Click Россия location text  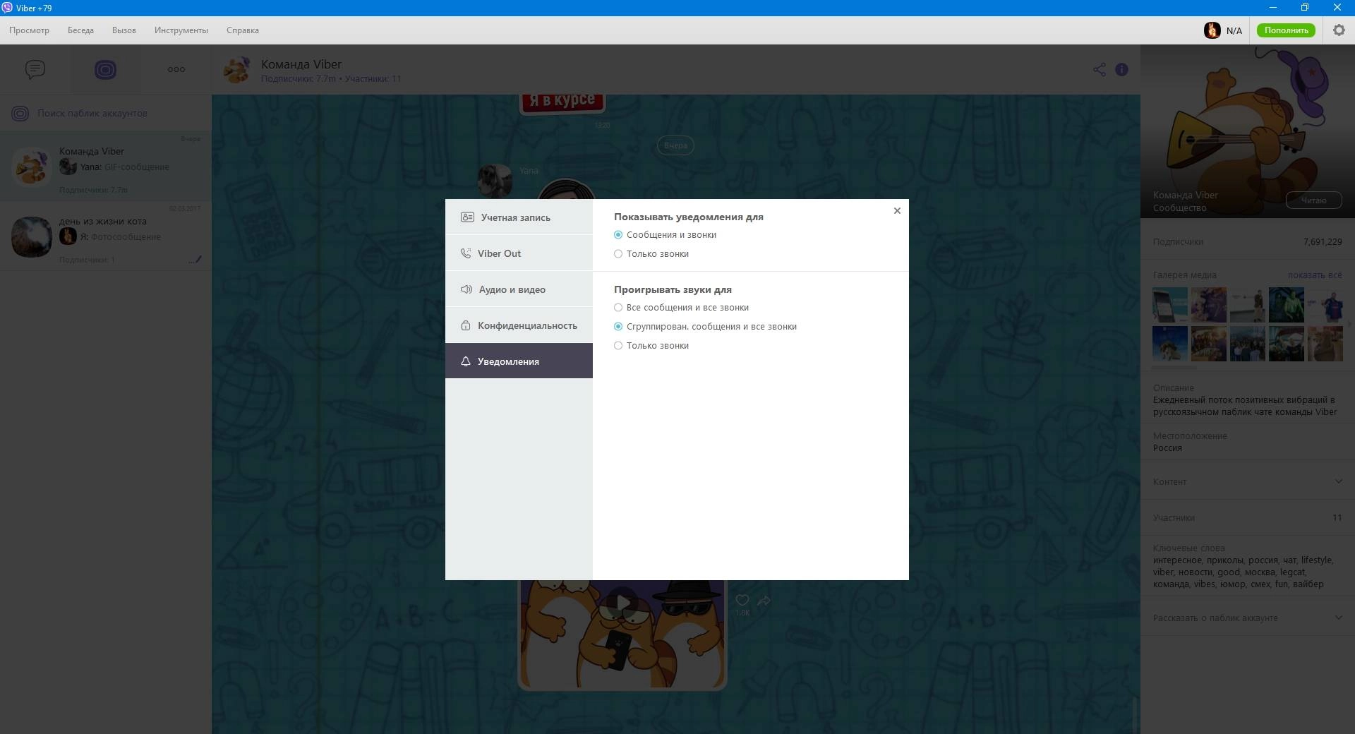pyautogui.click(x=1167, y=448)
